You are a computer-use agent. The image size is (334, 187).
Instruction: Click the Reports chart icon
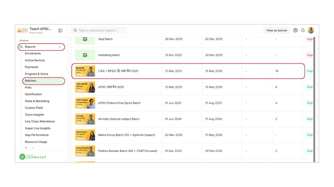[x=21, y=46]
